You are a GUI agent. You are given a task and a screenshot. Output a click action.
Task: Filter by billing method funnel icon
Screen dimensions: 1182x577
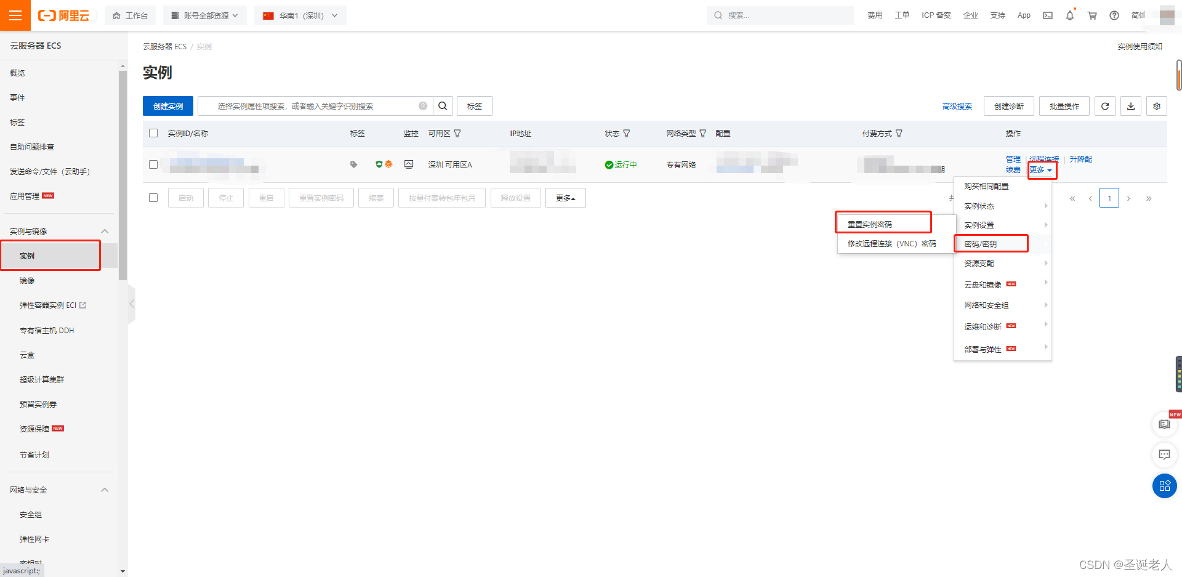click(899, 133)
